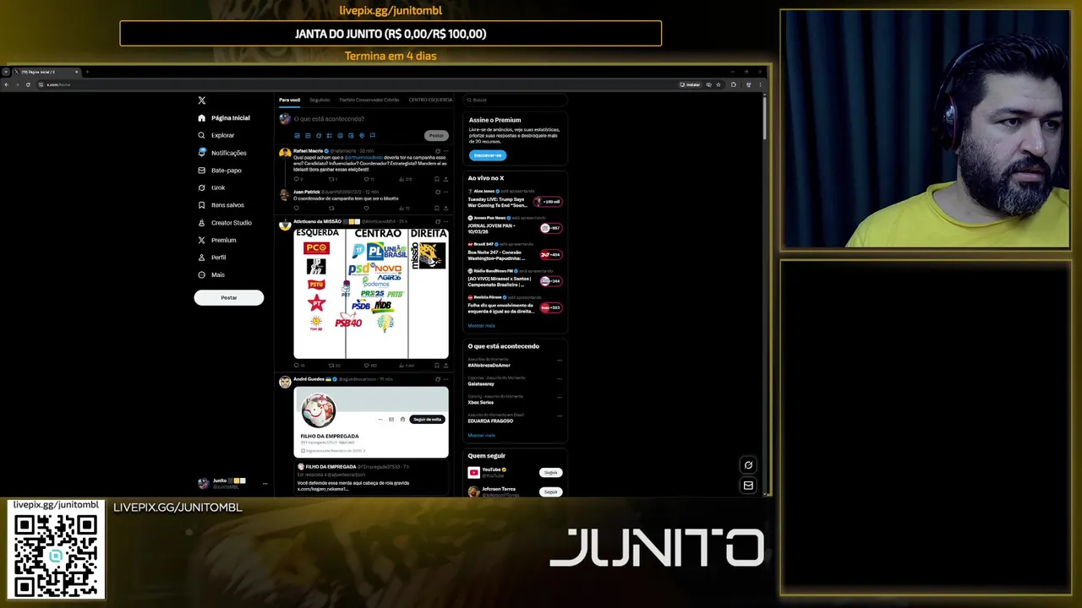Open more options for Xbox Series trend
Viewport: 1082px width, 608px height.
pyautogui.click(x=559, y=397)
